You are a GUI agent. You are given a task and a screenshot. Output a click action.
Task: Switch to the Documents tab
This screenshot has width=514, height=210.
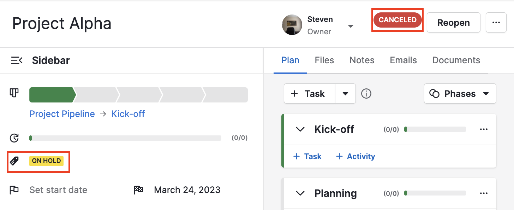[x=456, y=60]
